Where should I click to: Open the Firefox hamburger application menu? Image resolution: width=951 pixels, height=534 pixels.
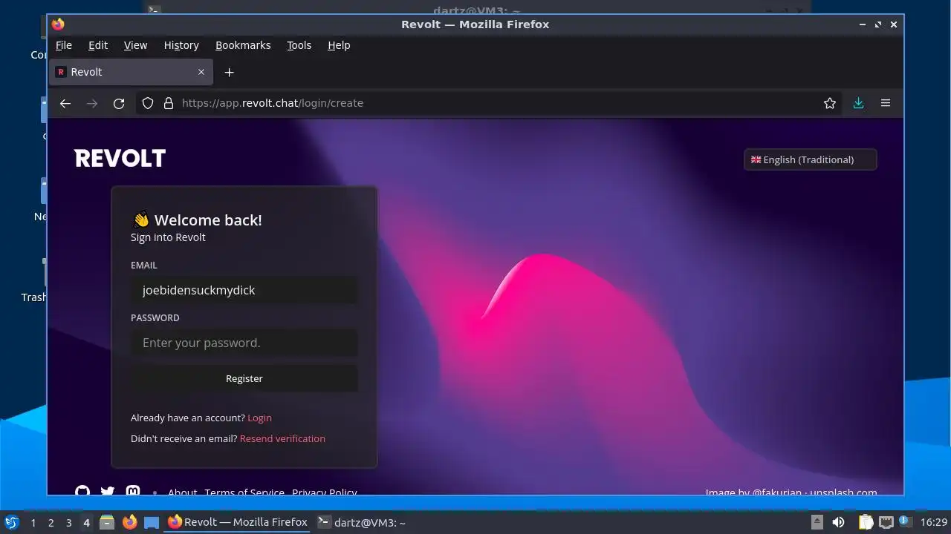[x=886, y=103]
